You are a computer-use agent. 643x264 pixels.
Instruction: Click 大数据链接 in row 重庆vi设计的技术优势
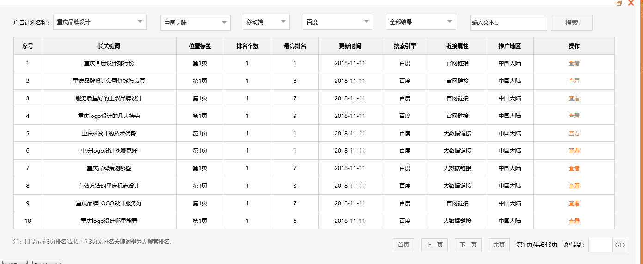tap(458, 134)
